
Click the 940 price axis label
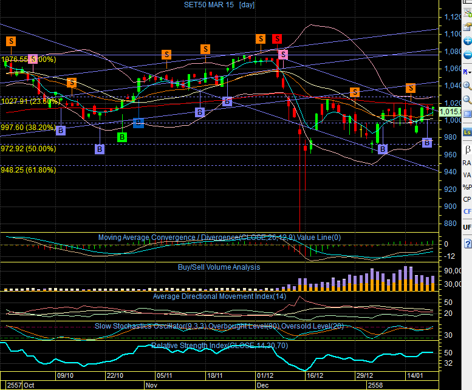click(450, 172)
